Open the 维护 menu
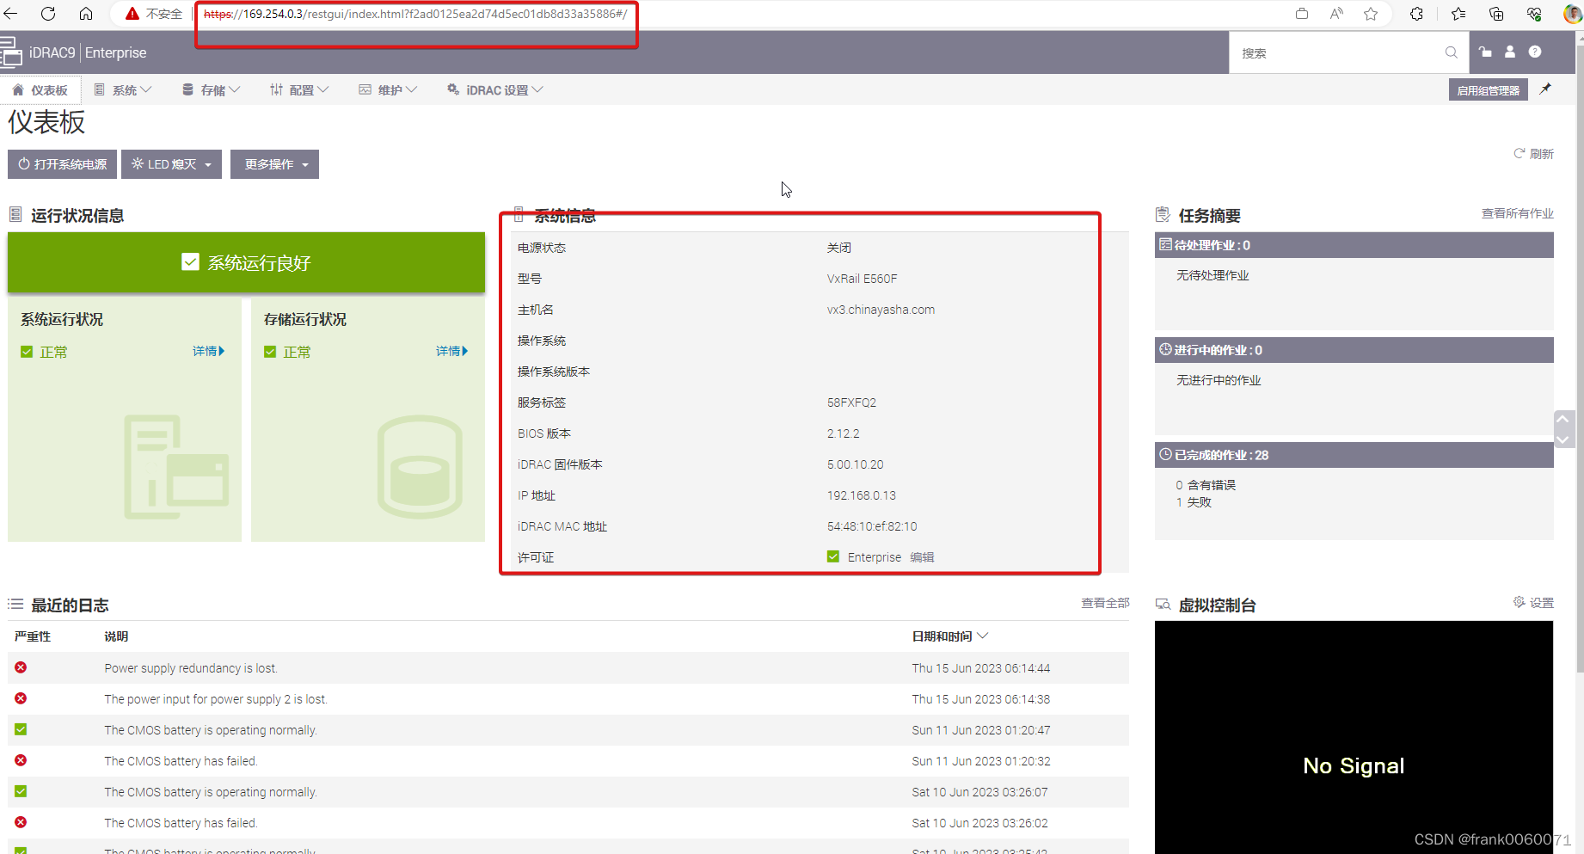This screenshot has height=854, width=1584. pos(388,89)
